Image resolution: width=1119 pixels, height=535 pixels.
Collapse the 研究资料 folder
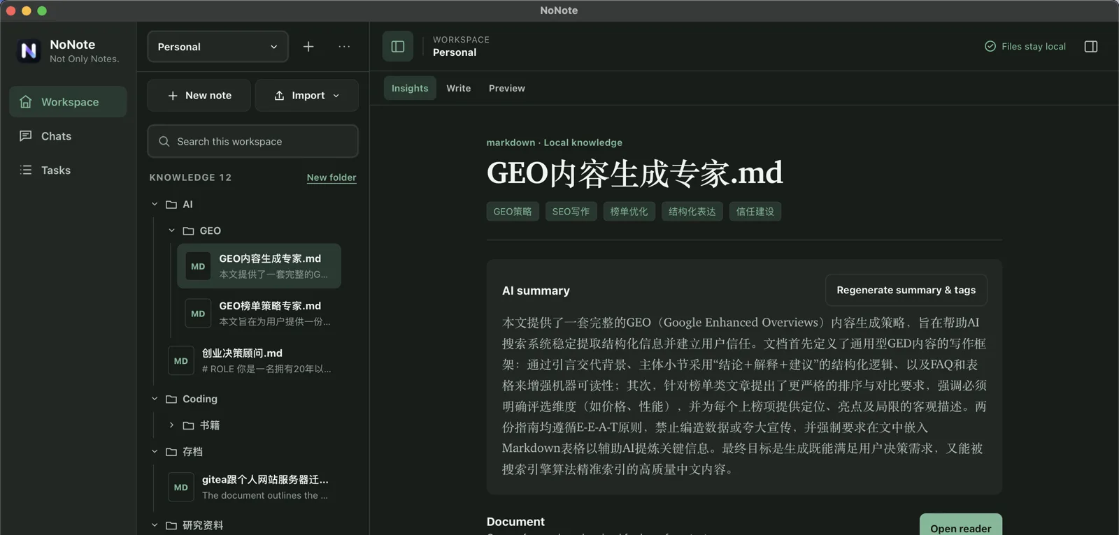[155, 525]
